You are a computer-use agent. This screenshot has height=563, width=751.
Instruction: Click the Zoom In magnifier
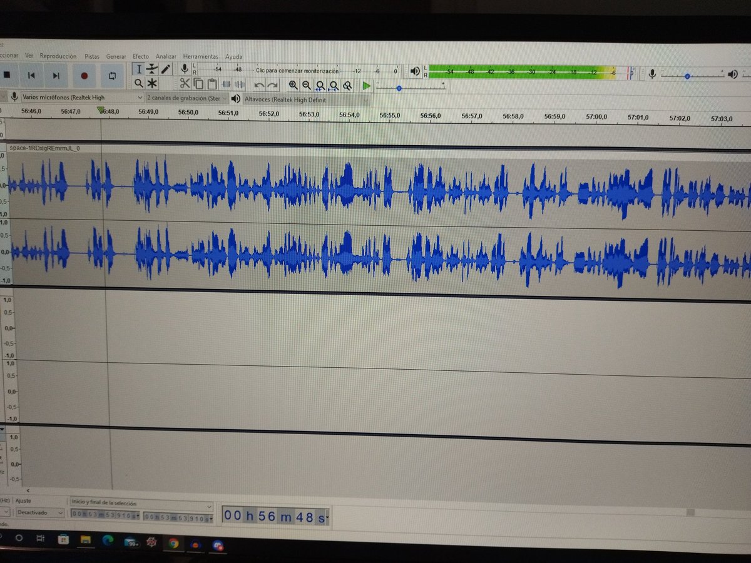(x=293, y=85)
